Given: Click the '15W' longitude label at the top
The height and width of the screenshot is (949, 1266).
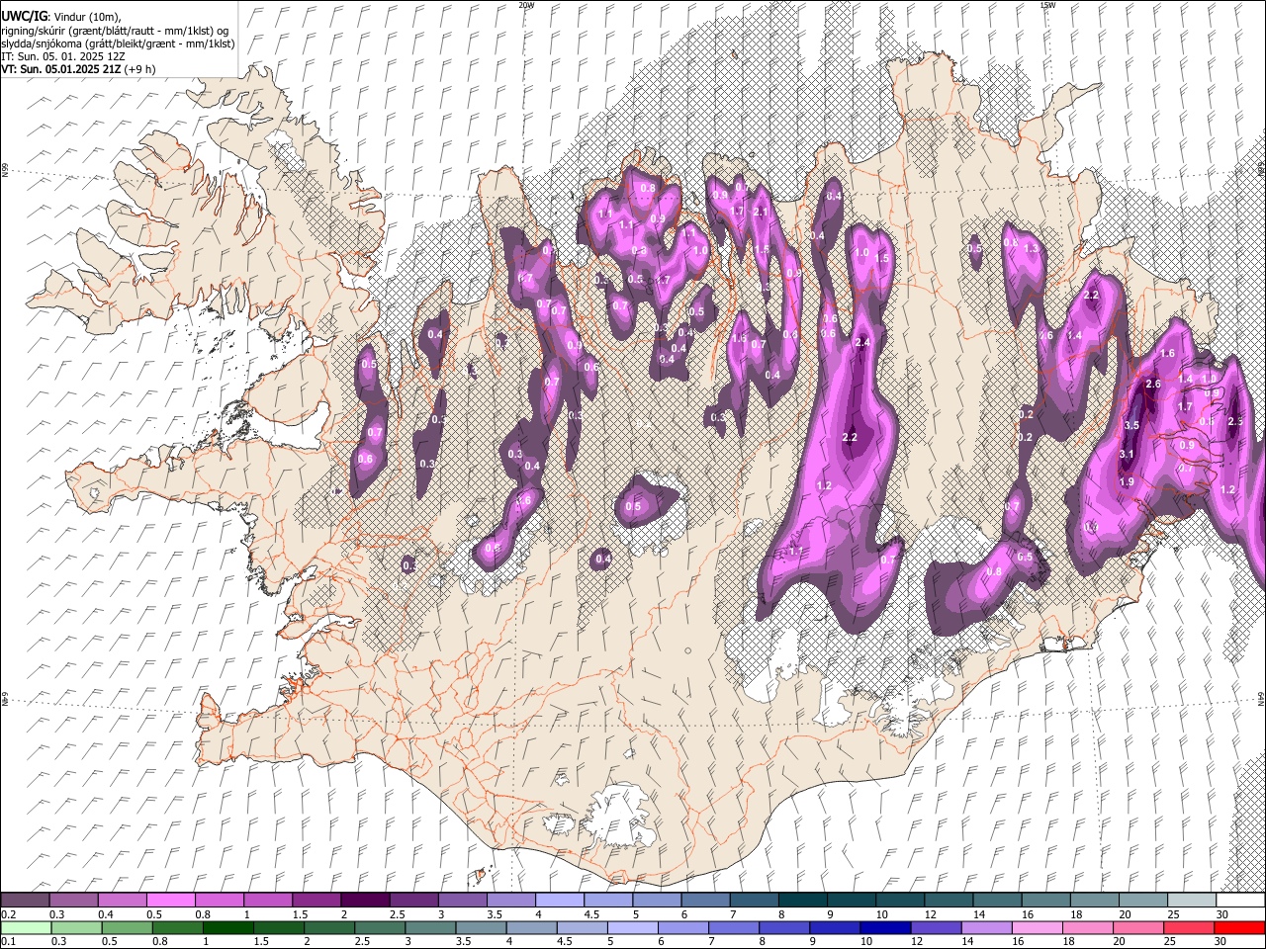Looking at the screenshot, I should click(x=1047, y=5).
